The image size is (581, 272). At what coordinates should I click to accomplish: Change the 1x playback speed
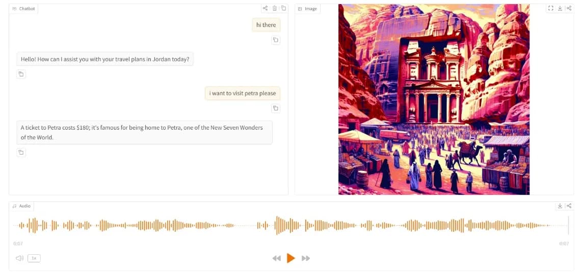pos(34,258)
